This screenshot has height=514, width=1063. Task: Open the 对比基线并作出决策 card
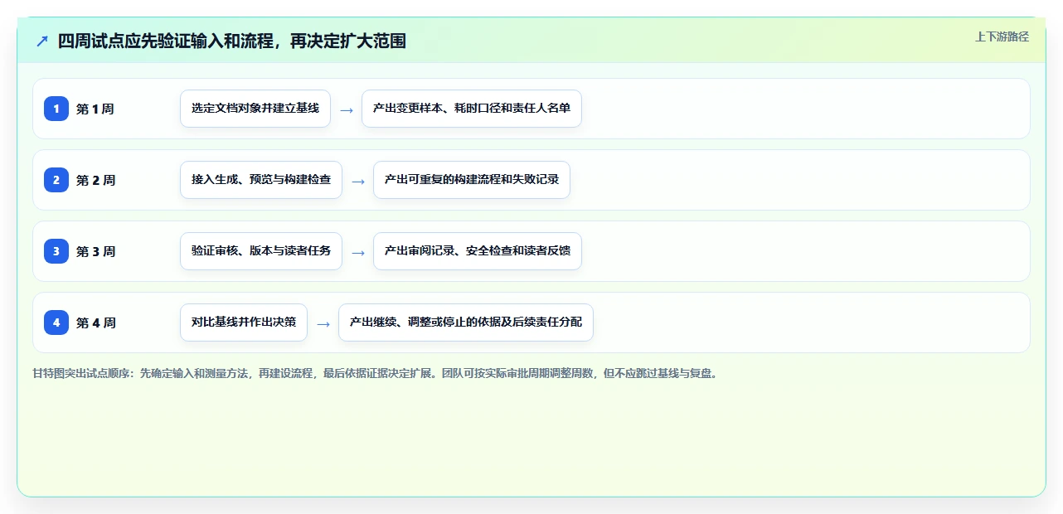[244, 322]
